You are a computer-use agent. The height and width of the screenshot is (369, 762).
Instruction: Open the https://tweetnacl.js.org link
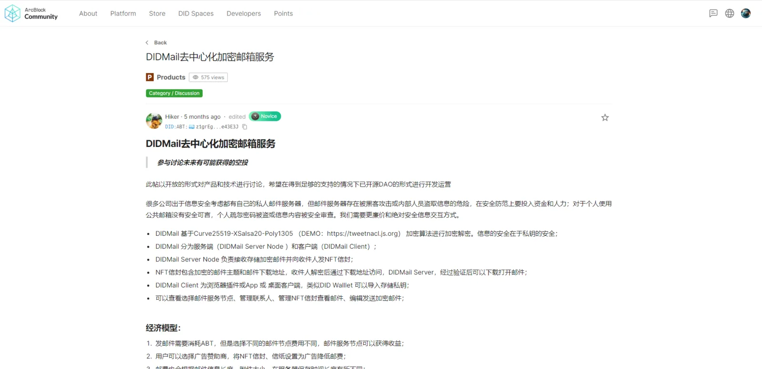[363, 233]
